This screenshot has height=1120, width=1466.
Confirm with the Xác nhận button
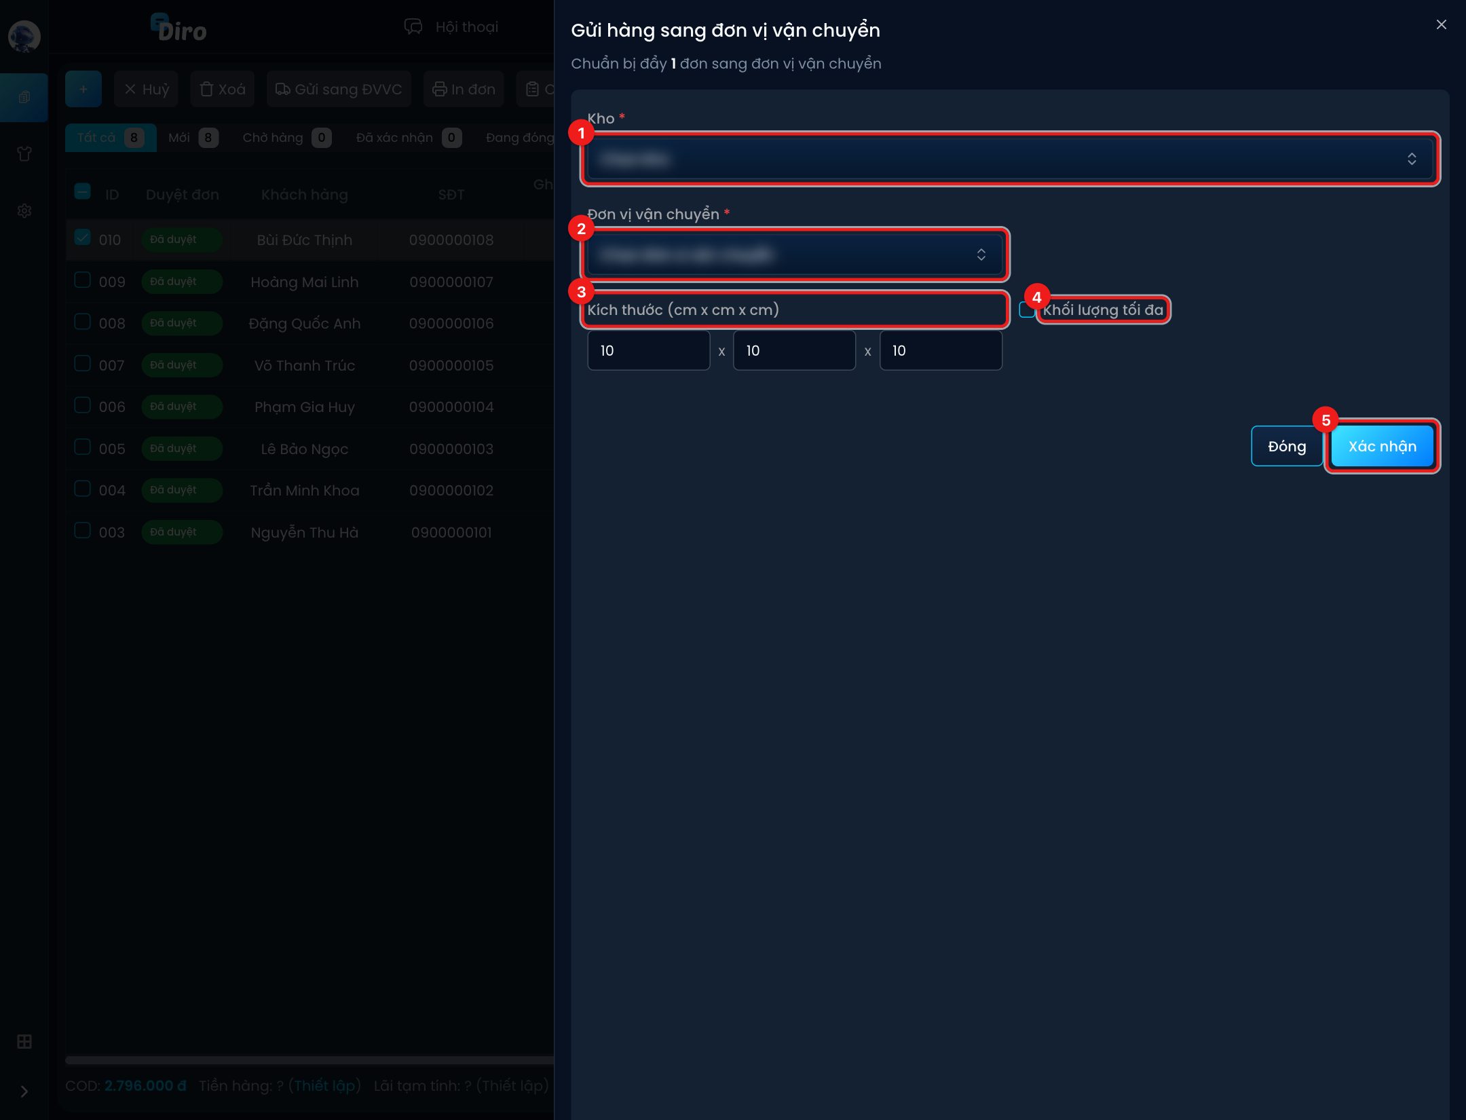click(1382, 446)
